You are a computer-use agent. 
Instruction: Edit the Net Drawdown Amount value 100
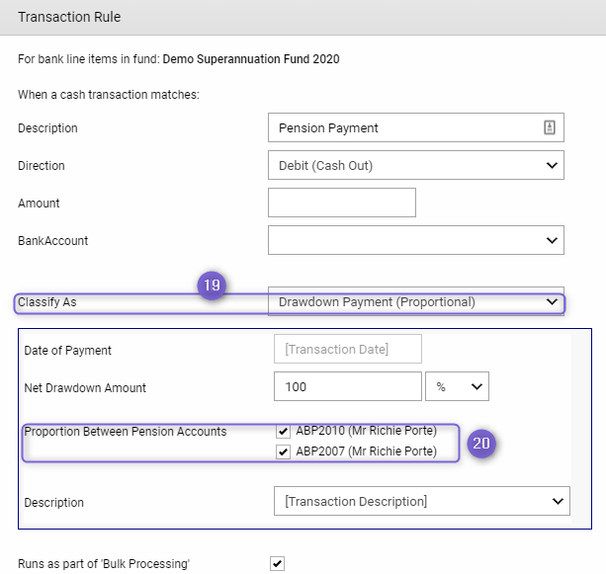coord(348,386)
